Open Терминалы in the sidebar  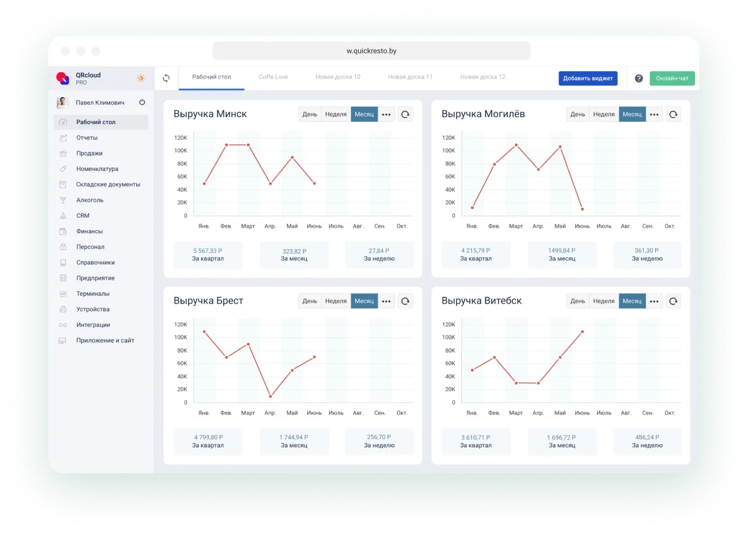93,293
